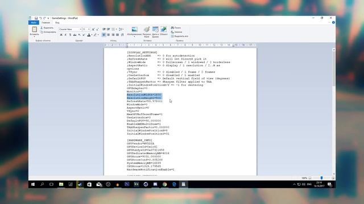
Task: Open Photoshop from the taskbar
Action: click(127, 184)
